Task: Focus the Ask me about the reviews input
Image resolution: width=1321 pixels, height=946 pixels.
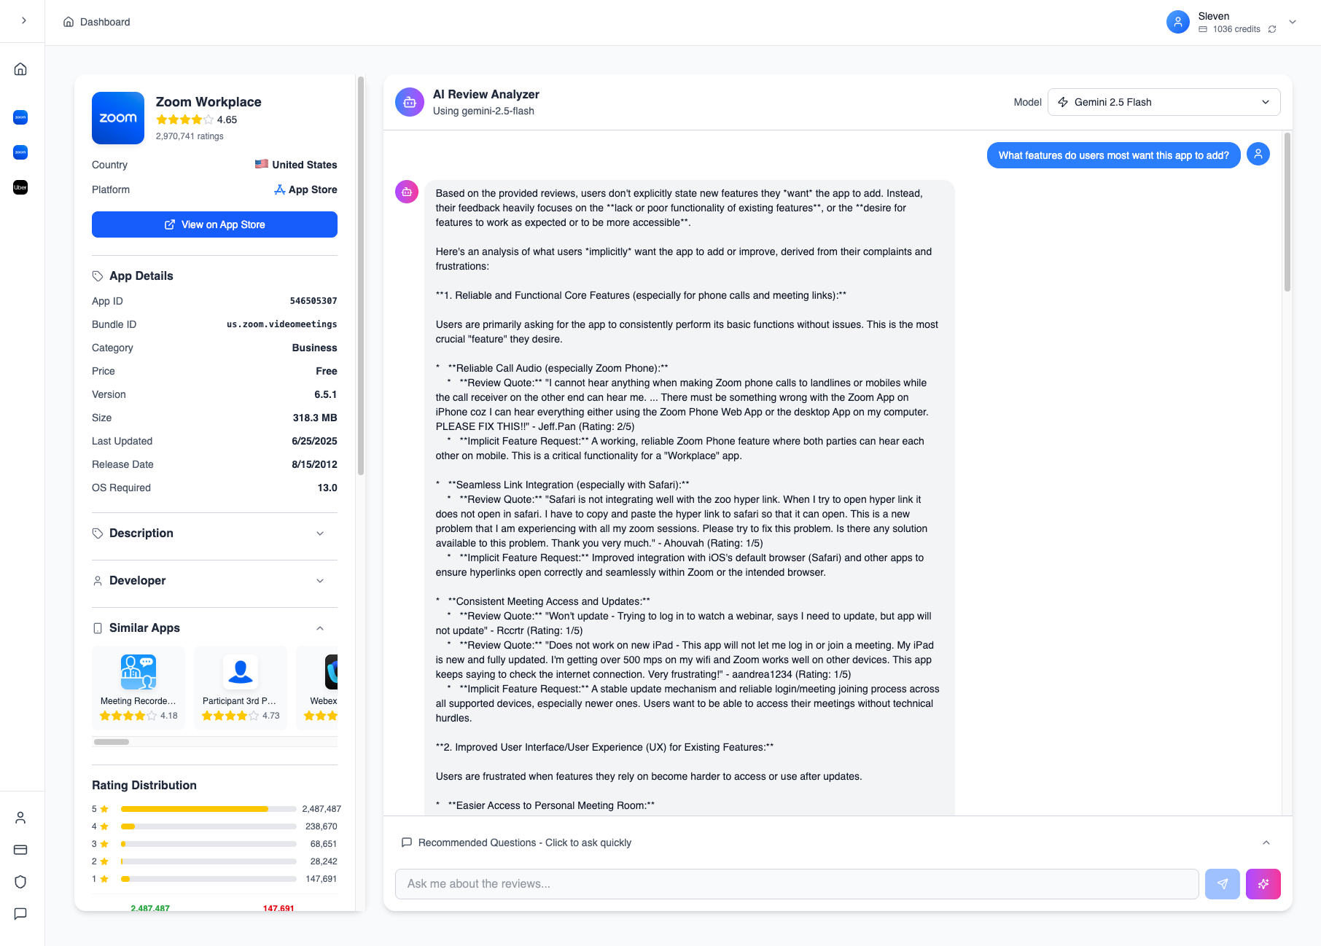Action: 797,884
